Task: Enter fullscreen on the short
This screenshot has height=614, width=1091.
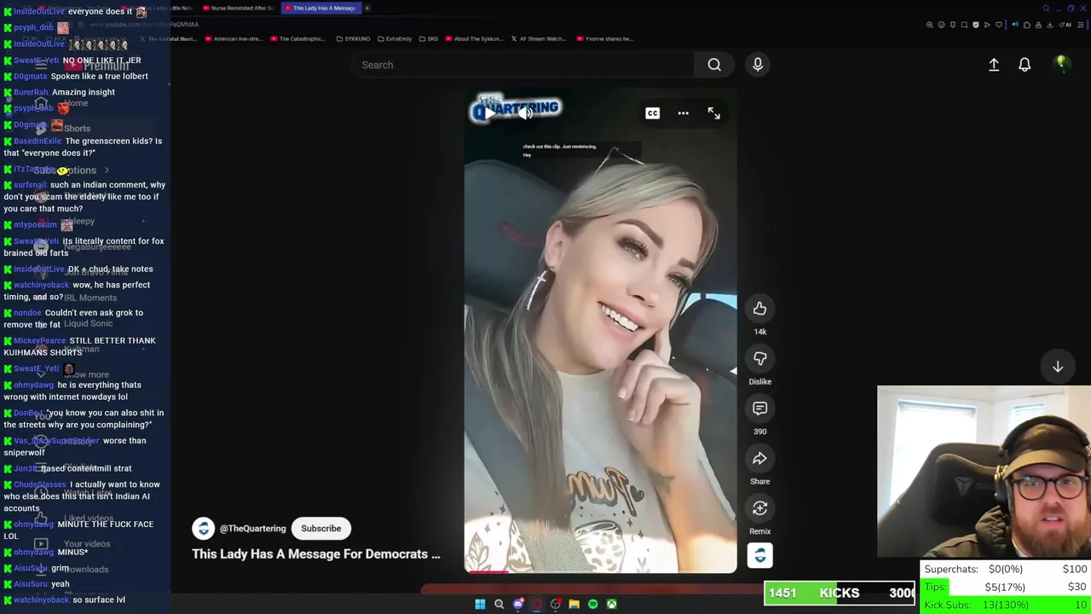Action: click(x=713, y=113)
